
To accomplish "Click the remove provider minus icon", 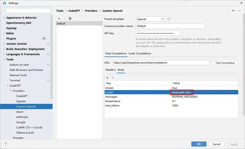I will click(64, 18).
